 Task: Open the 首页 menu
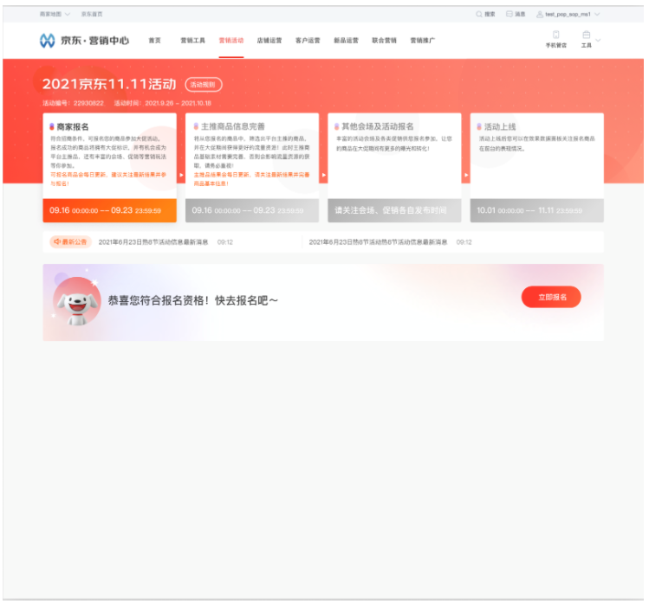(x=154, y=41)
